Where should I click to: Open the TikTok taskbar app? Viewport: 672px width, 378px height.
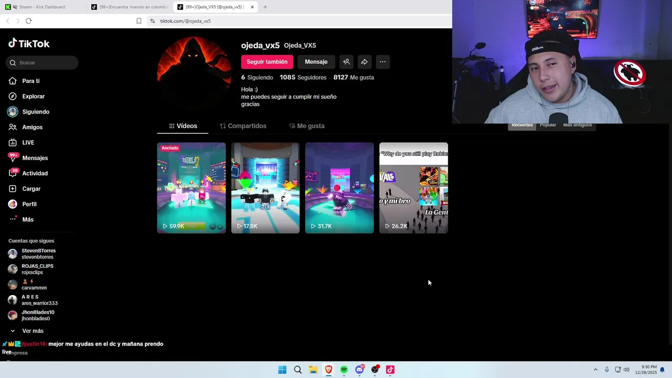point(390,370)
